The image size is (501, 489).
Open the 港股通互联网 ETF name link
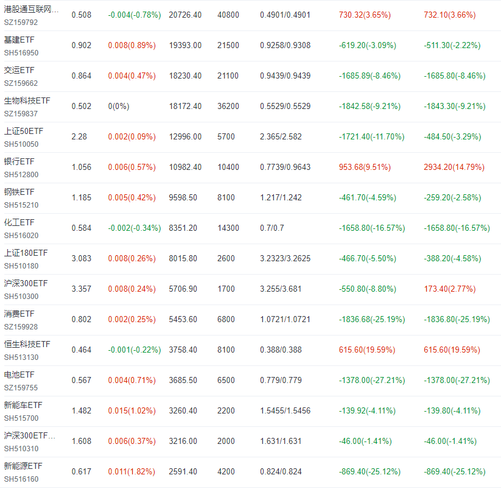pos(31,9)
